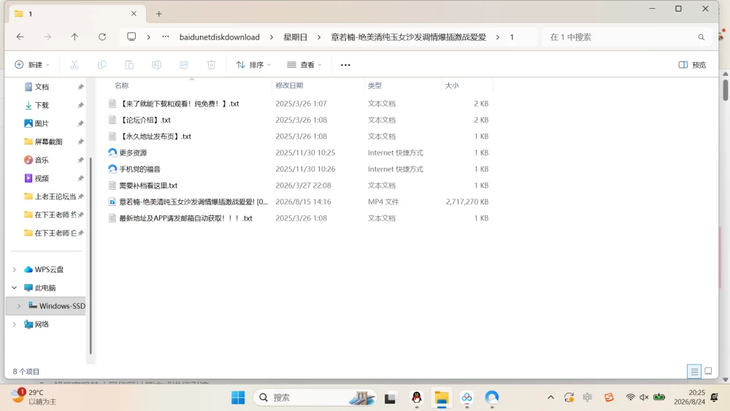Screen dimensions: 730x411
Task: Go back to the previous folder
Action: 20,37
